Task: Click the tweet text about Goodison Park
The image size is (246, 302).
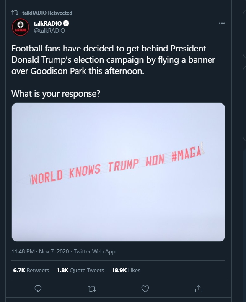Action: (x=113, y=60)
